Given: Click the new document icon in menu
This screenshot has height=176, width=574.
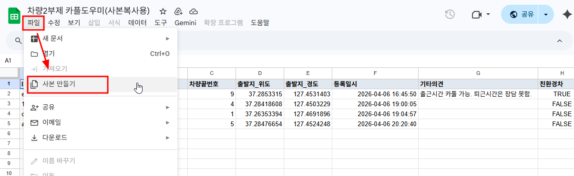Looking at the screenshot, I should point(34,38).
